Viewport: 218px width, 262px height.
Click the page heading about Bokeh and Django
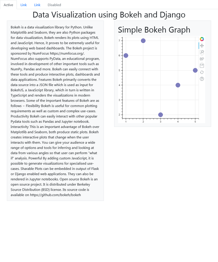[x=109, y=15]
